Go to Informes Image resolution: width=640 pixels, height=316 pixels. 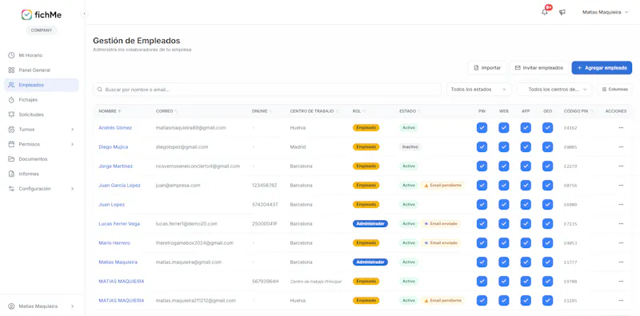tap(42, 174)
